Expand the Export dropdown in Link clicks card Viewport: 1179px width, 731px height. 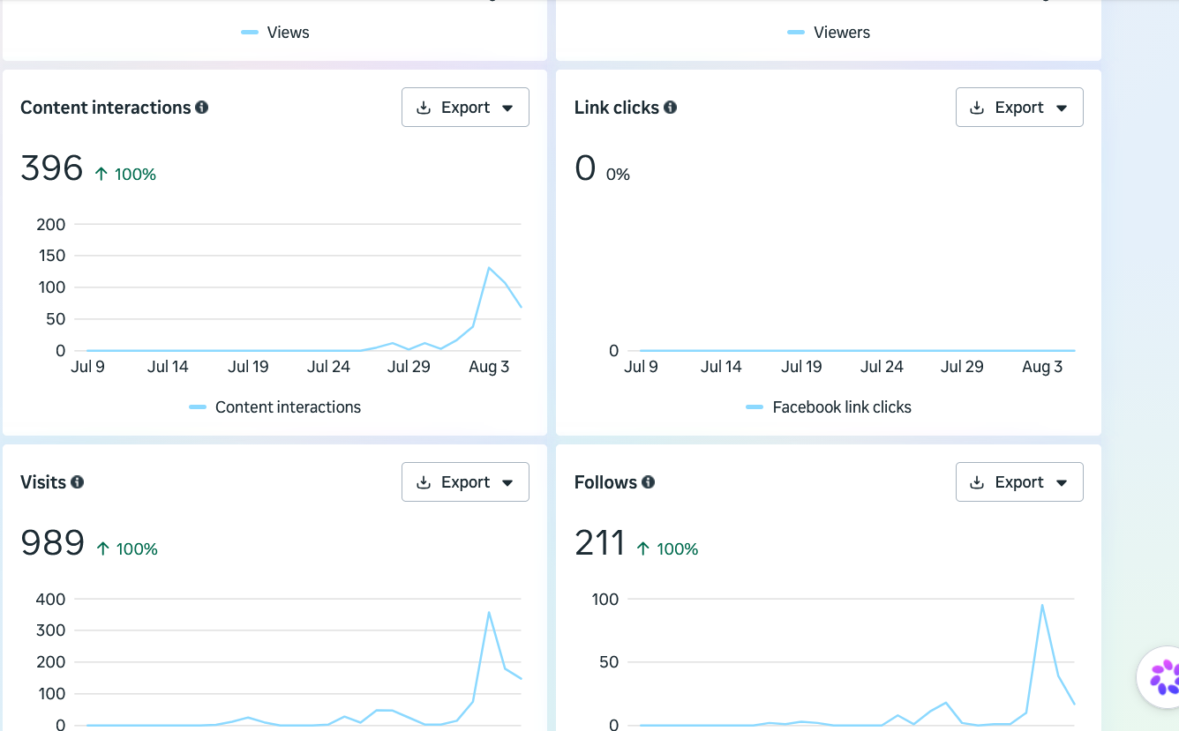pos(1019,108)
